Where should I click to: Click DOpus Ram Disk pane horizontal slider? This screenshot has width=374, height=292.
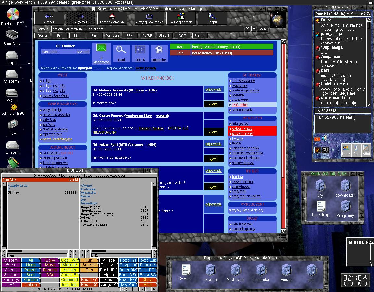(x=37, y=251)
